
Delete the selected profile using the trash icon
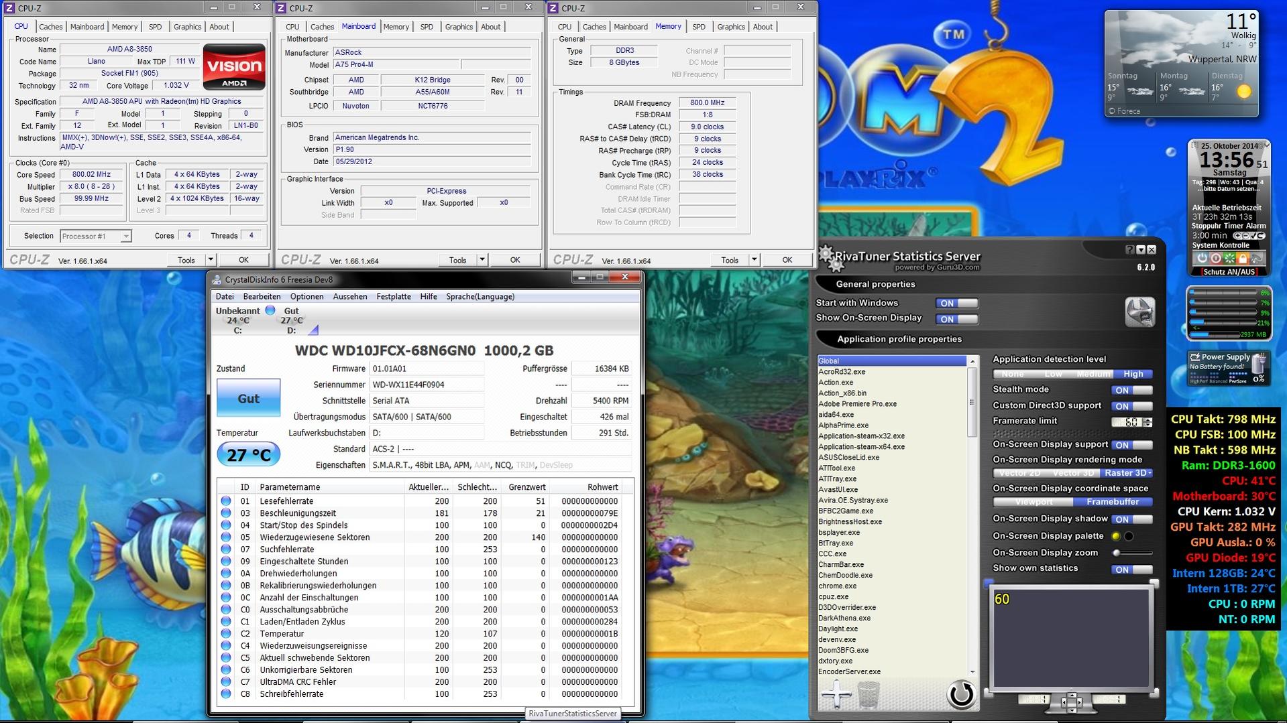869,695
